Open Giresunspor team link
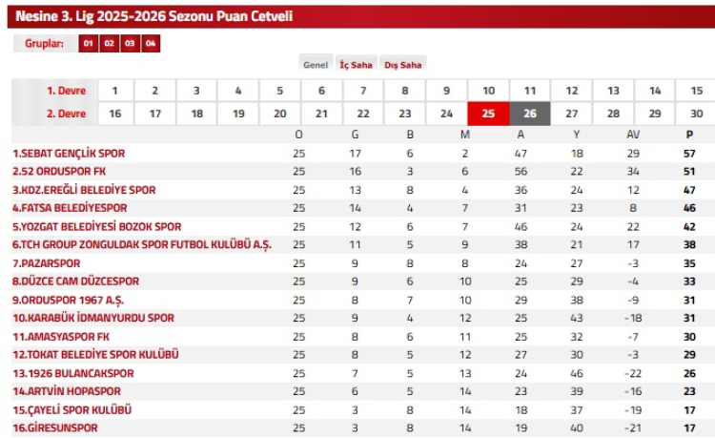 [55, 428]
